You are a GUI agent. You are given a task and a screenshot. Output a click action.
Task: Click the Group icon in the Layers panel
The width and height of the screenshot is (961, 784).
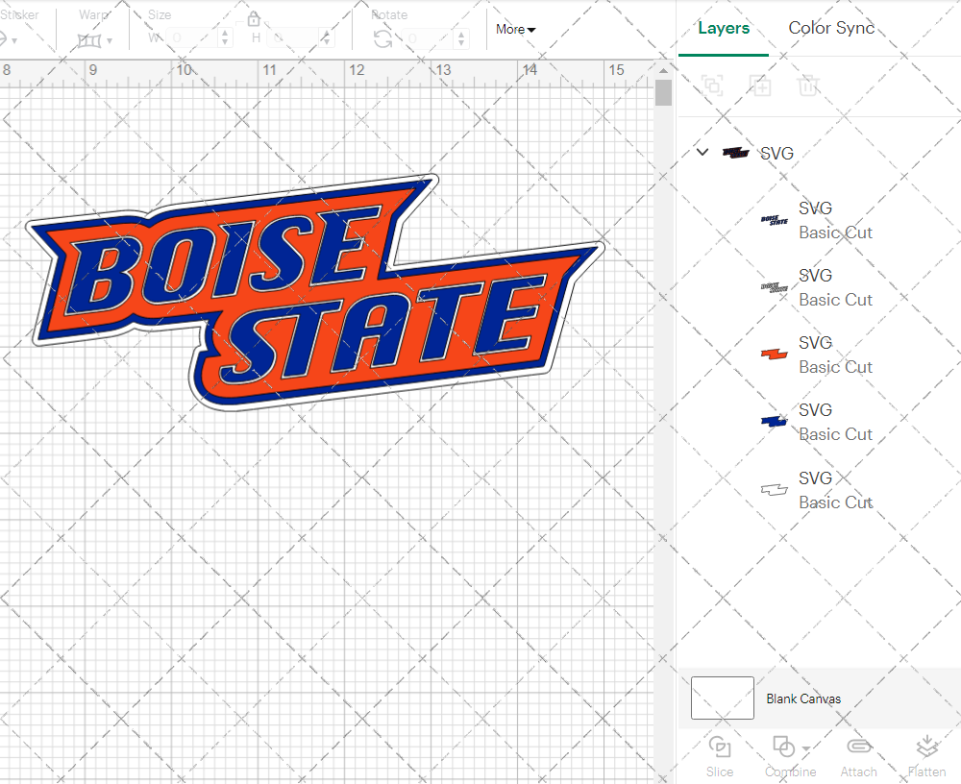point(712,86)
